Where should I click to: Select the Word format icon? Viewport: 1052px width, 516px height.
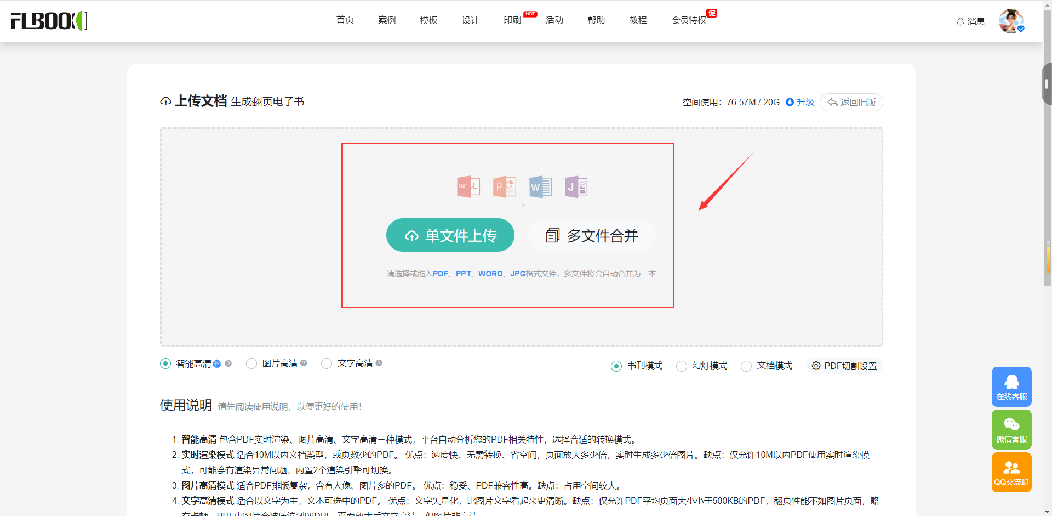[540, 186]
